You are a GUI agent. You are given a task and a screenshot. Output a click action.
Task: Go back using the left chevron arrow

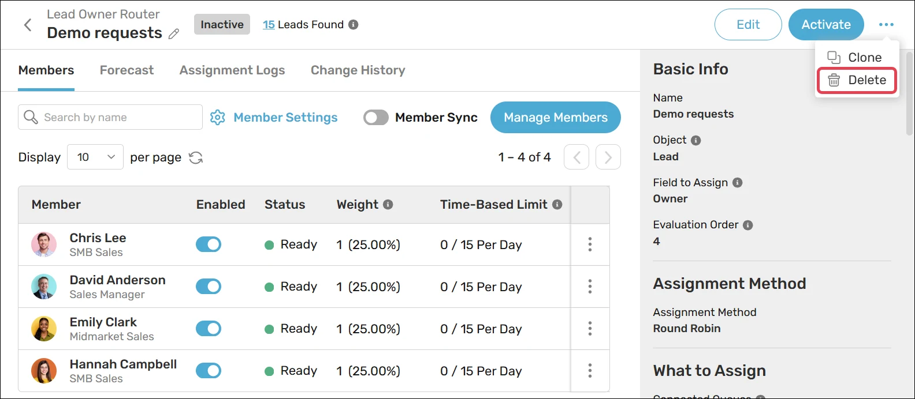tap(27, 25)
